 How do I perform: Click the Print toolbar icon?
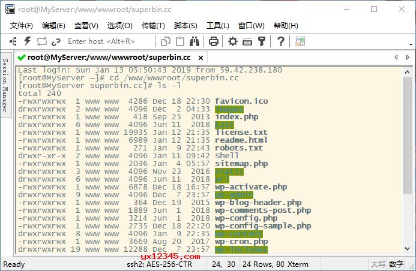click(x=213, y=41)
